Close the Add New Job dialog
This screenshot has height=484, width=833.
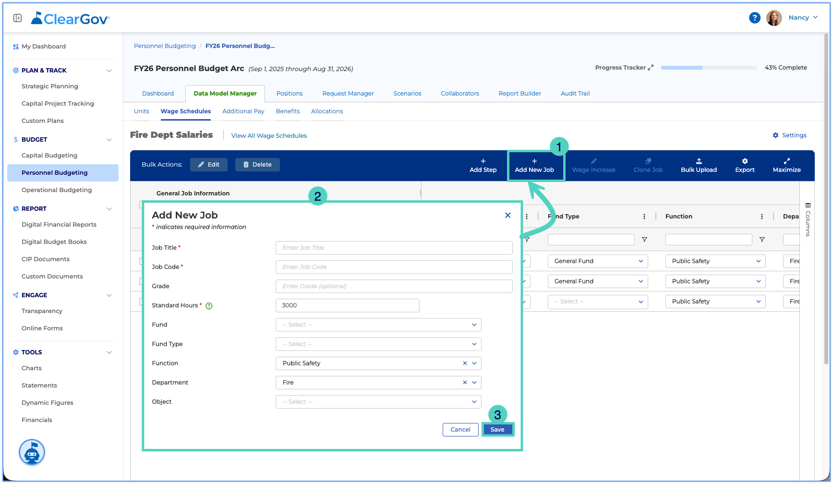click(507, 215)
